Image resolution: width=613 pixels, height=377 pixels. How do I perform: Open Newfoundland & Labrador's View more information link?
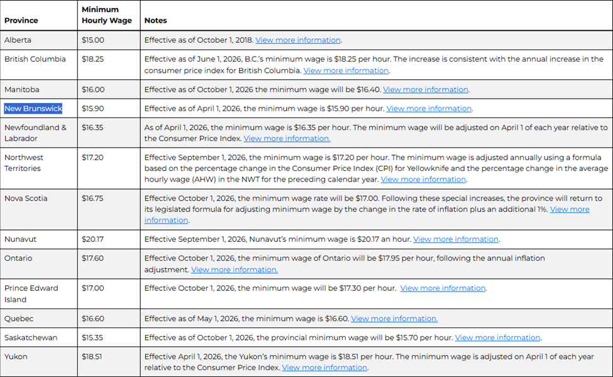click(287, 139)
